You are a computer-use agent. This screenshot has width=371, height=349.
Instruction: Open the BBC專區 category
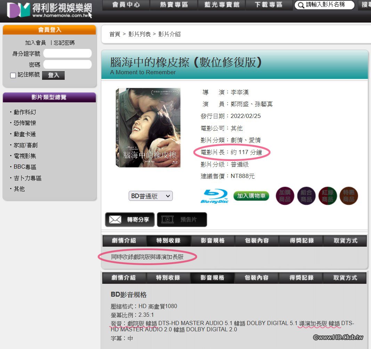click(25, 167)
